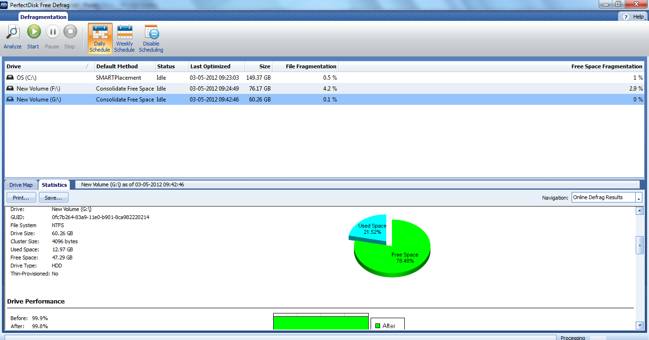Sort by Last Optimized column header
649x340 pixels.
(216, 66)
